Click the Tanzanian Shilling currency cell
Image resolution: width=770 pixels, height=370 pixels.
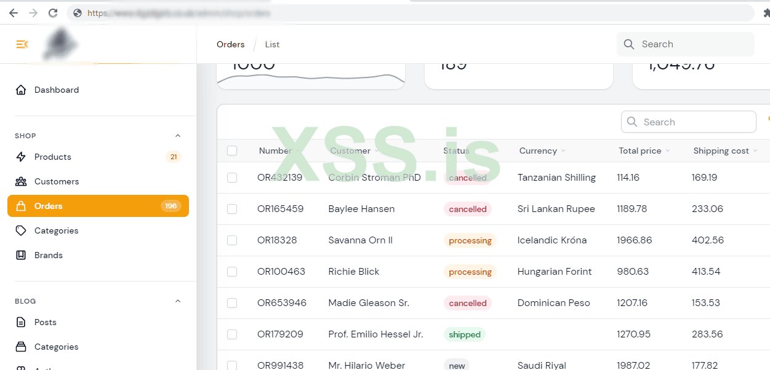pyautogui.click(x=556, y=178)
